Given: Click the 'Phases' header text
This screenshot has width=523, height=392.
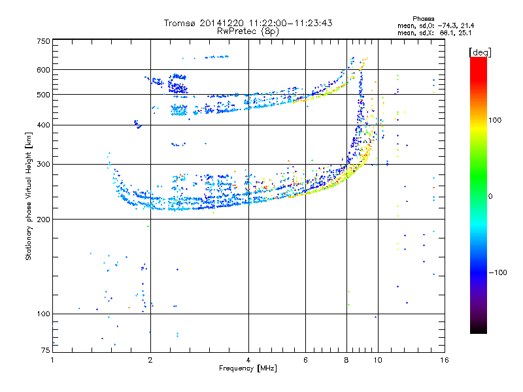Looking at the screenshot, I should [423, 19].
